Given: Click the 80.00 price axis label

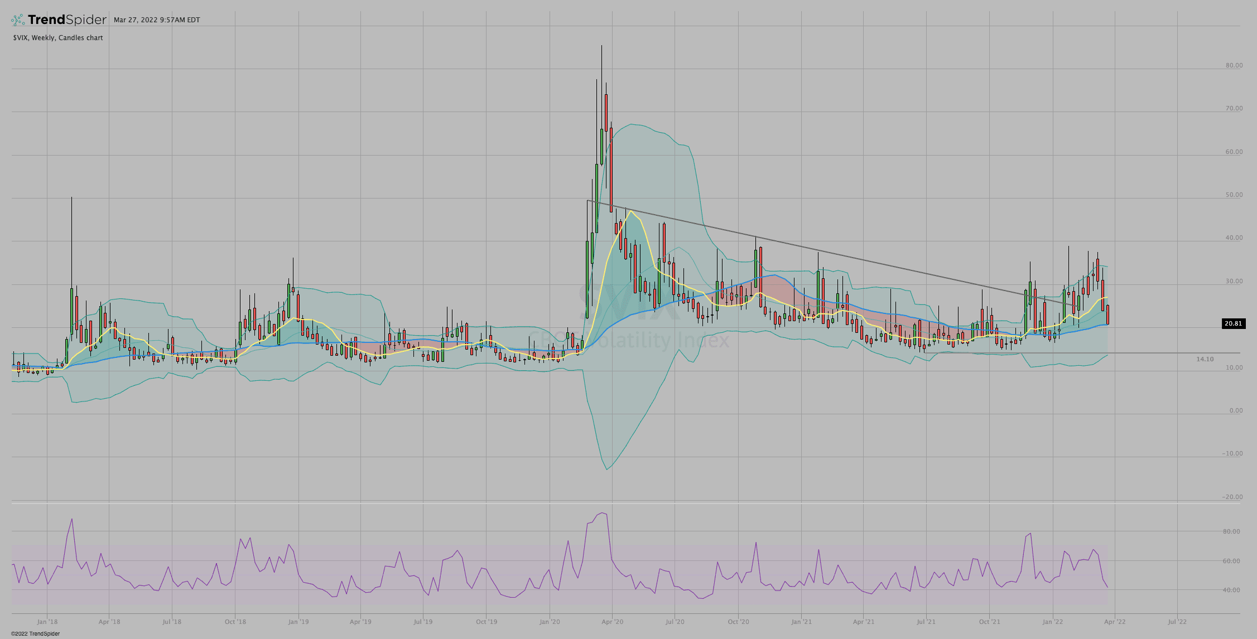Looking at the screenshot, I should [1234, 65].
